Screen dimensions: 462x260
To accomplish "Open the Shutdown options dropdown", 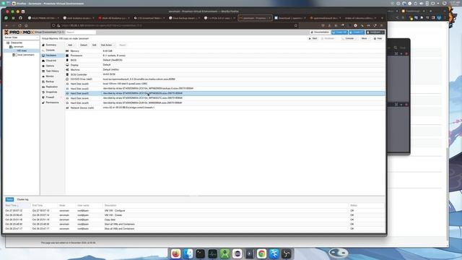I will pos(328,38).
